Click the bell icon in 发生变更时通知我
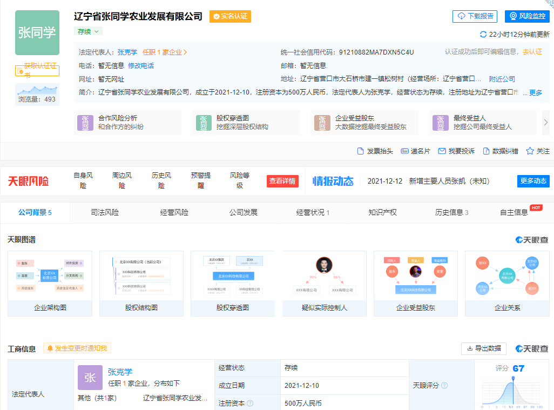 pyautogui.click(x=50, y=348)
